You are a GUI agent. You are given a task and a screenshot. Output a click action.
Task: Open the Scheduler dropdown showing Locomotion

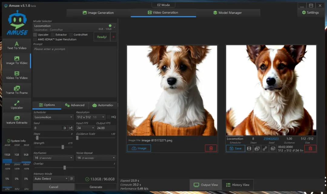click(53, 117)
